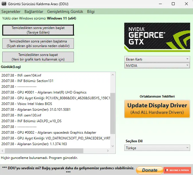Click Temizledikten sonra yeniden başlat (Tavsiye Edilen)

point(38,30)
